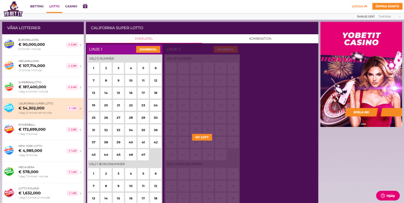Click the Powerball lottery logo

tap(9, 129)
